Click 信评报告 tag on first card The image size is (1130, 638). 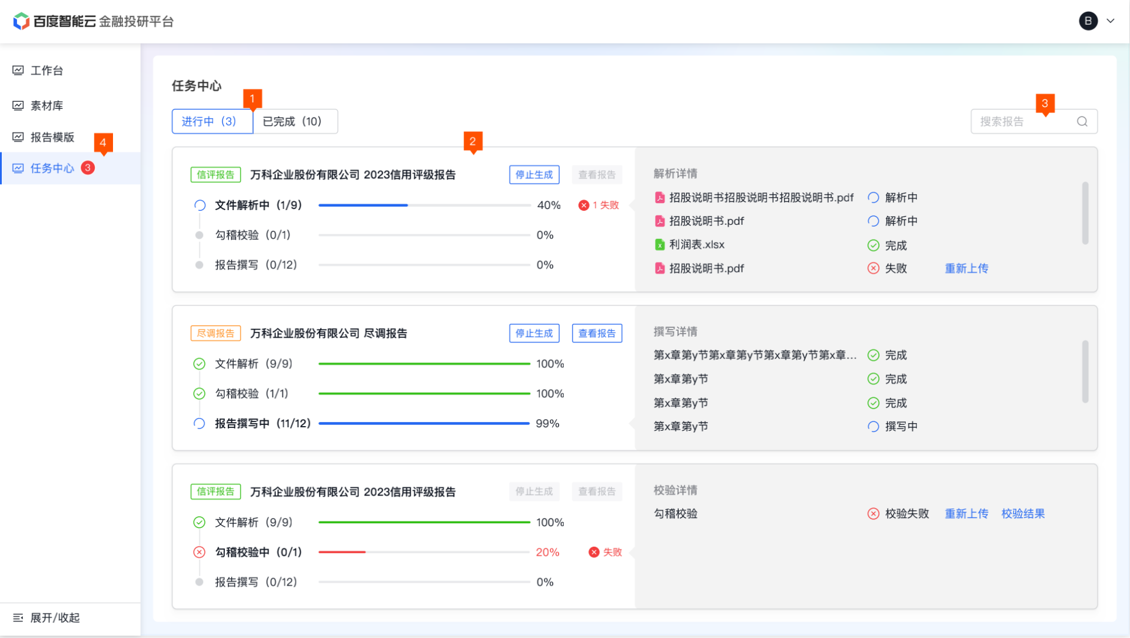click(x=215, y=175)
